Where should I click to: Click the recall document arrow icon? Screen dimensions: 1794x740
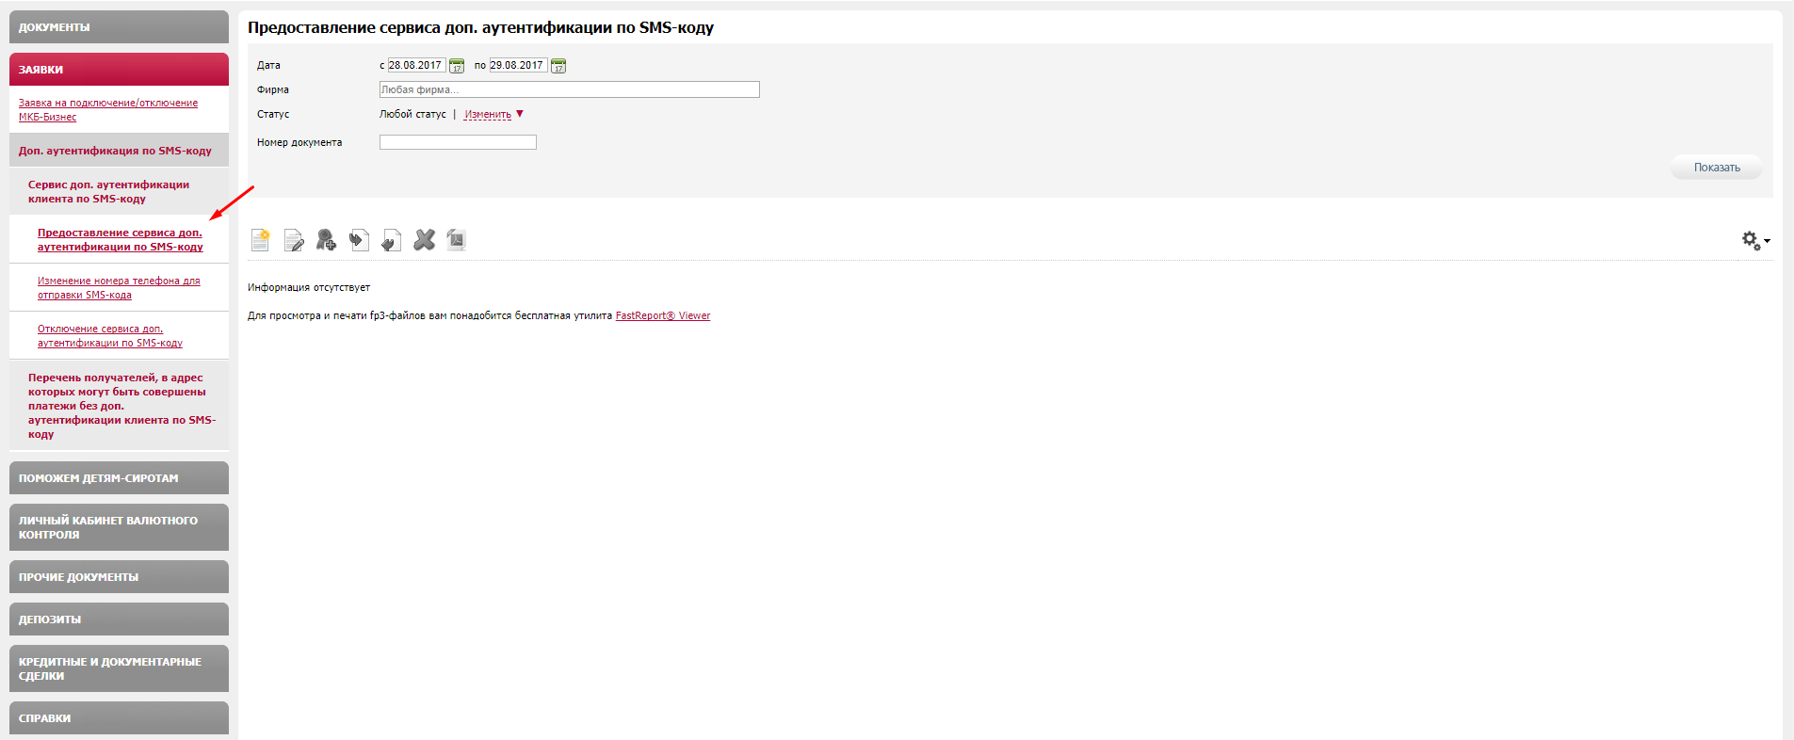click(392, 240)
